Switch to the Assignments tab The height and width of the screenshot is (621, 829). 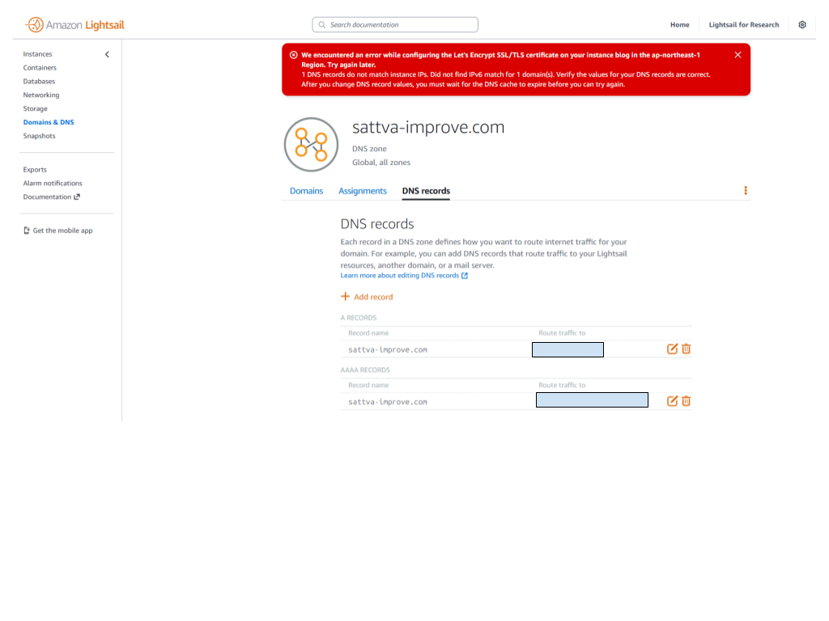(x=362, y=191)
